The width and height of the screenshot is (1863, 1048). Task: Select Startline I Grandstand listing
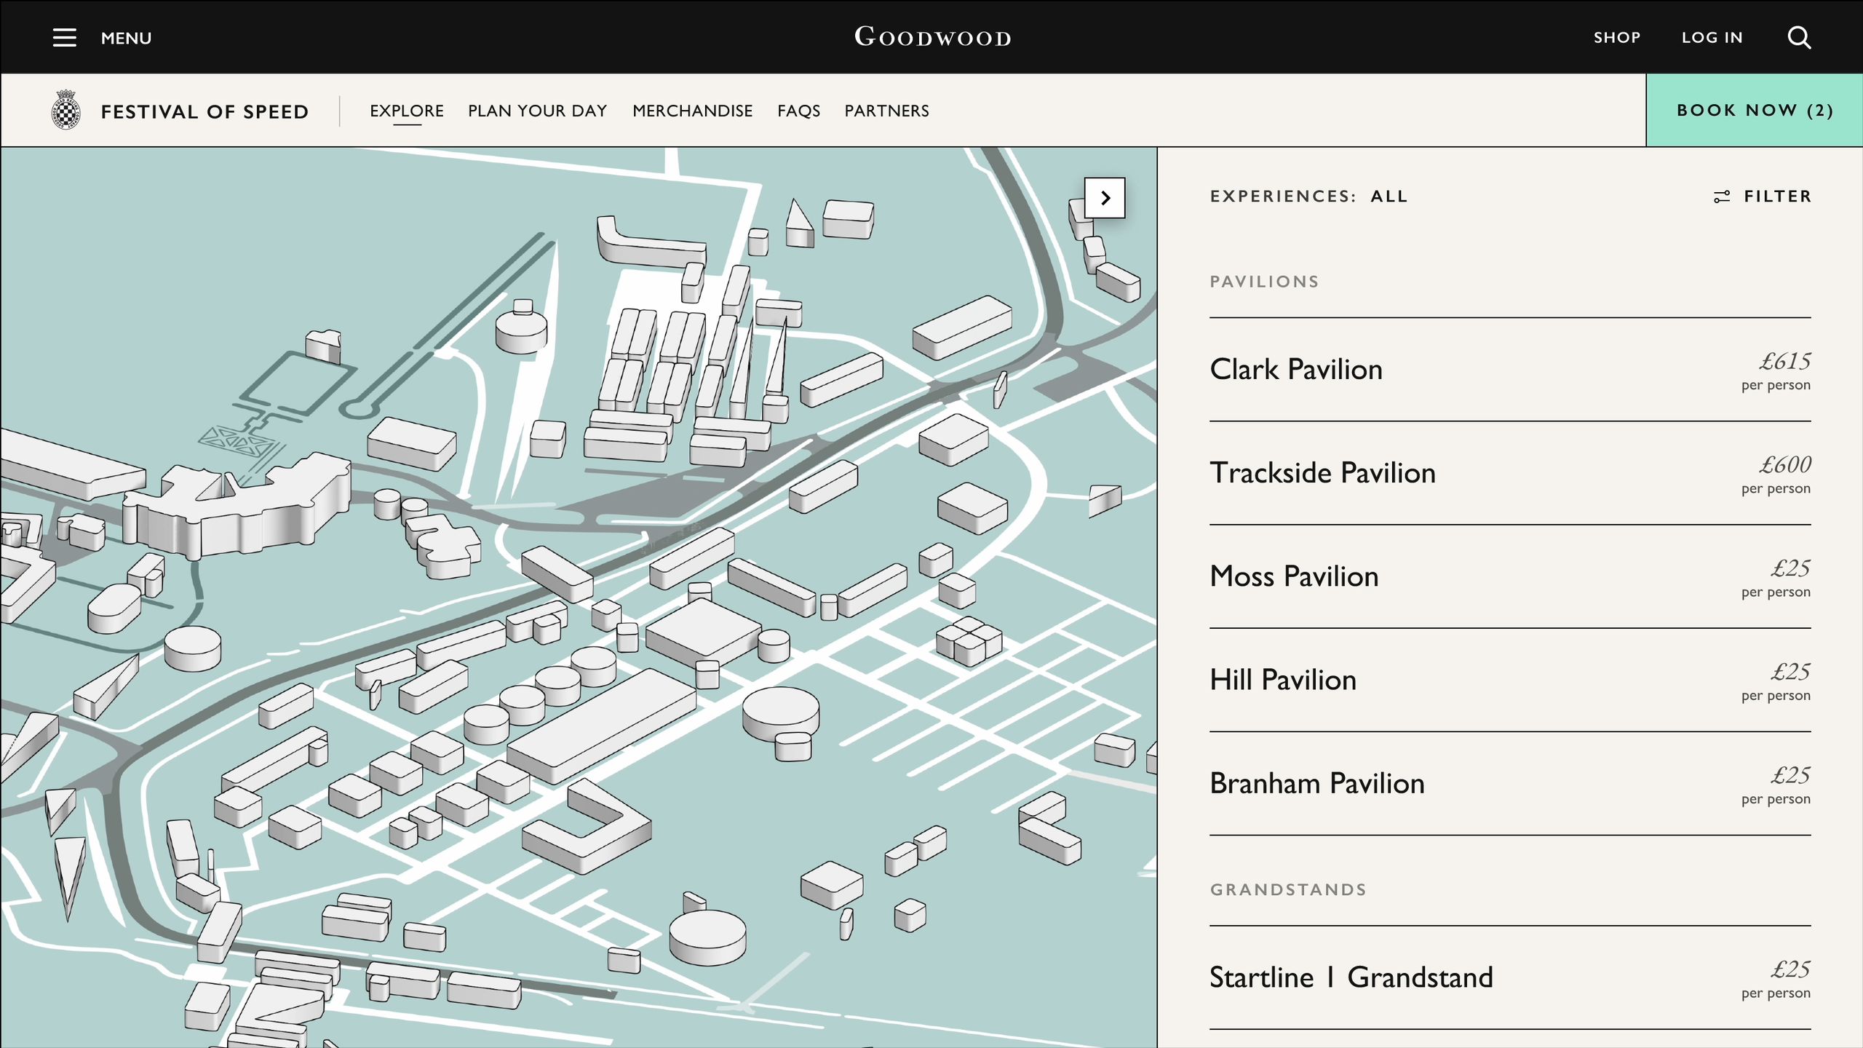click(1351, 977)
